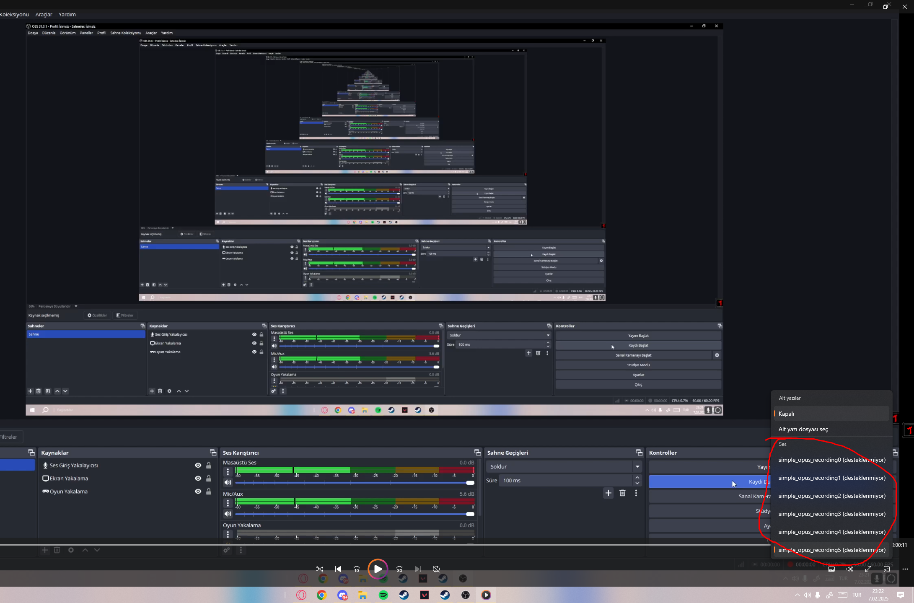The image size is (914, 603).
Task: Open mini player view
Action: (887, 569)
